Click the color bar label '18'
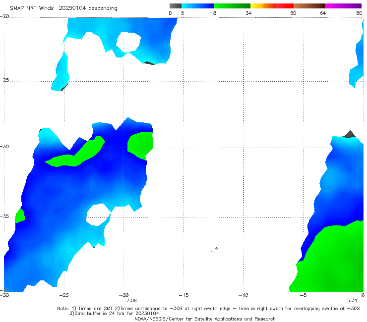The image size is (367, 322). 213,13
